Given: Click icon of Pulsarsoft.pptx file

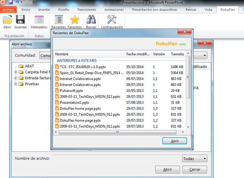Looking at the screenshot, I should point(57,90).
